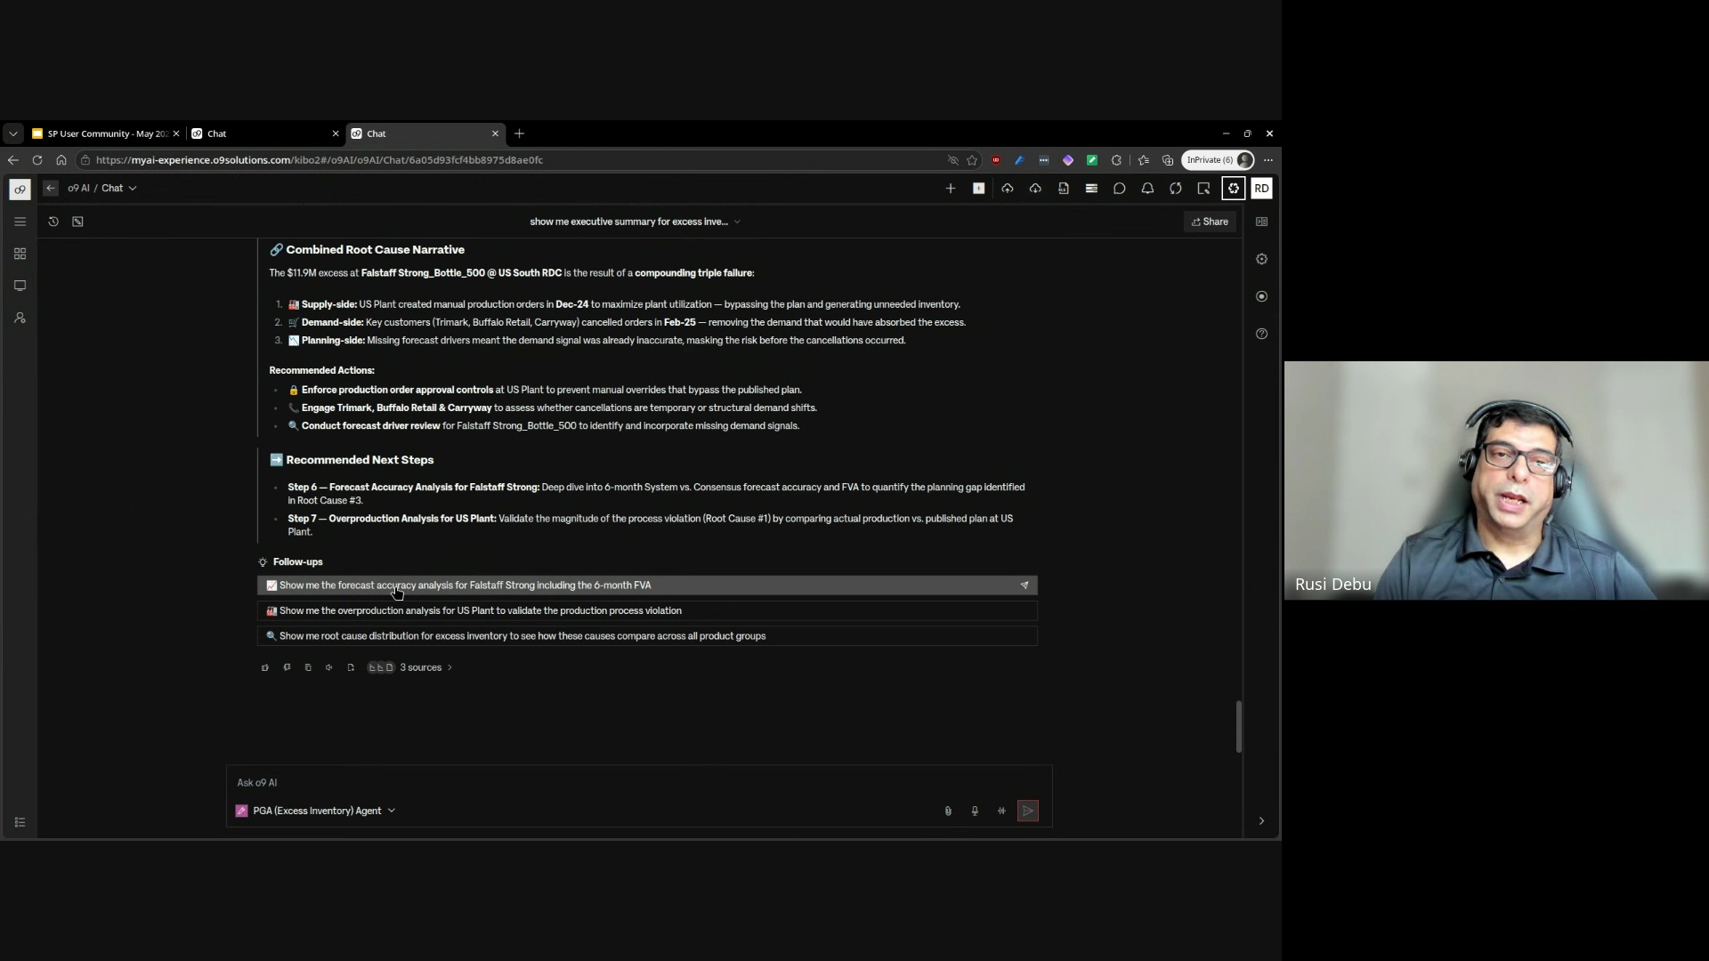Click the Share button

[x=1210, y=222]
